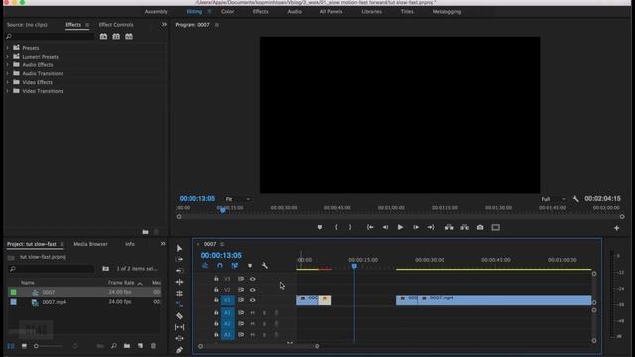Step forward one frame
The image size is (635, 357).
(x=416, y=227)
